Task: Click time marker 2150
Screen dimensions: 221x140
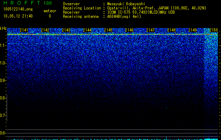Action: [214, 30]
